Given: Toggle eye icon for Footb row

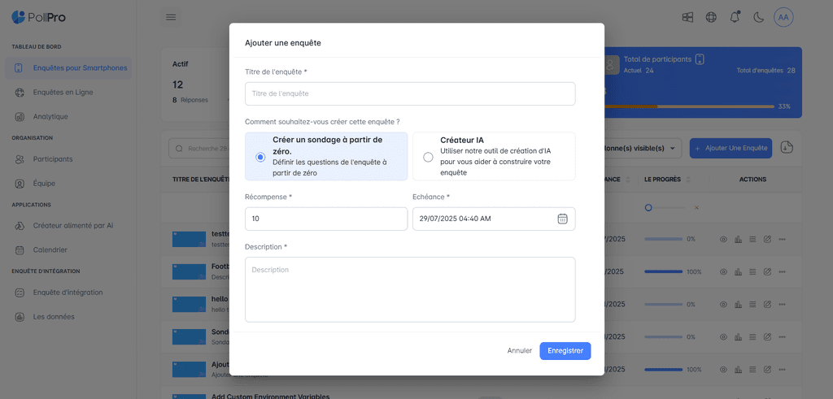Looking at the screenshot, I should [x=723, y=271].
